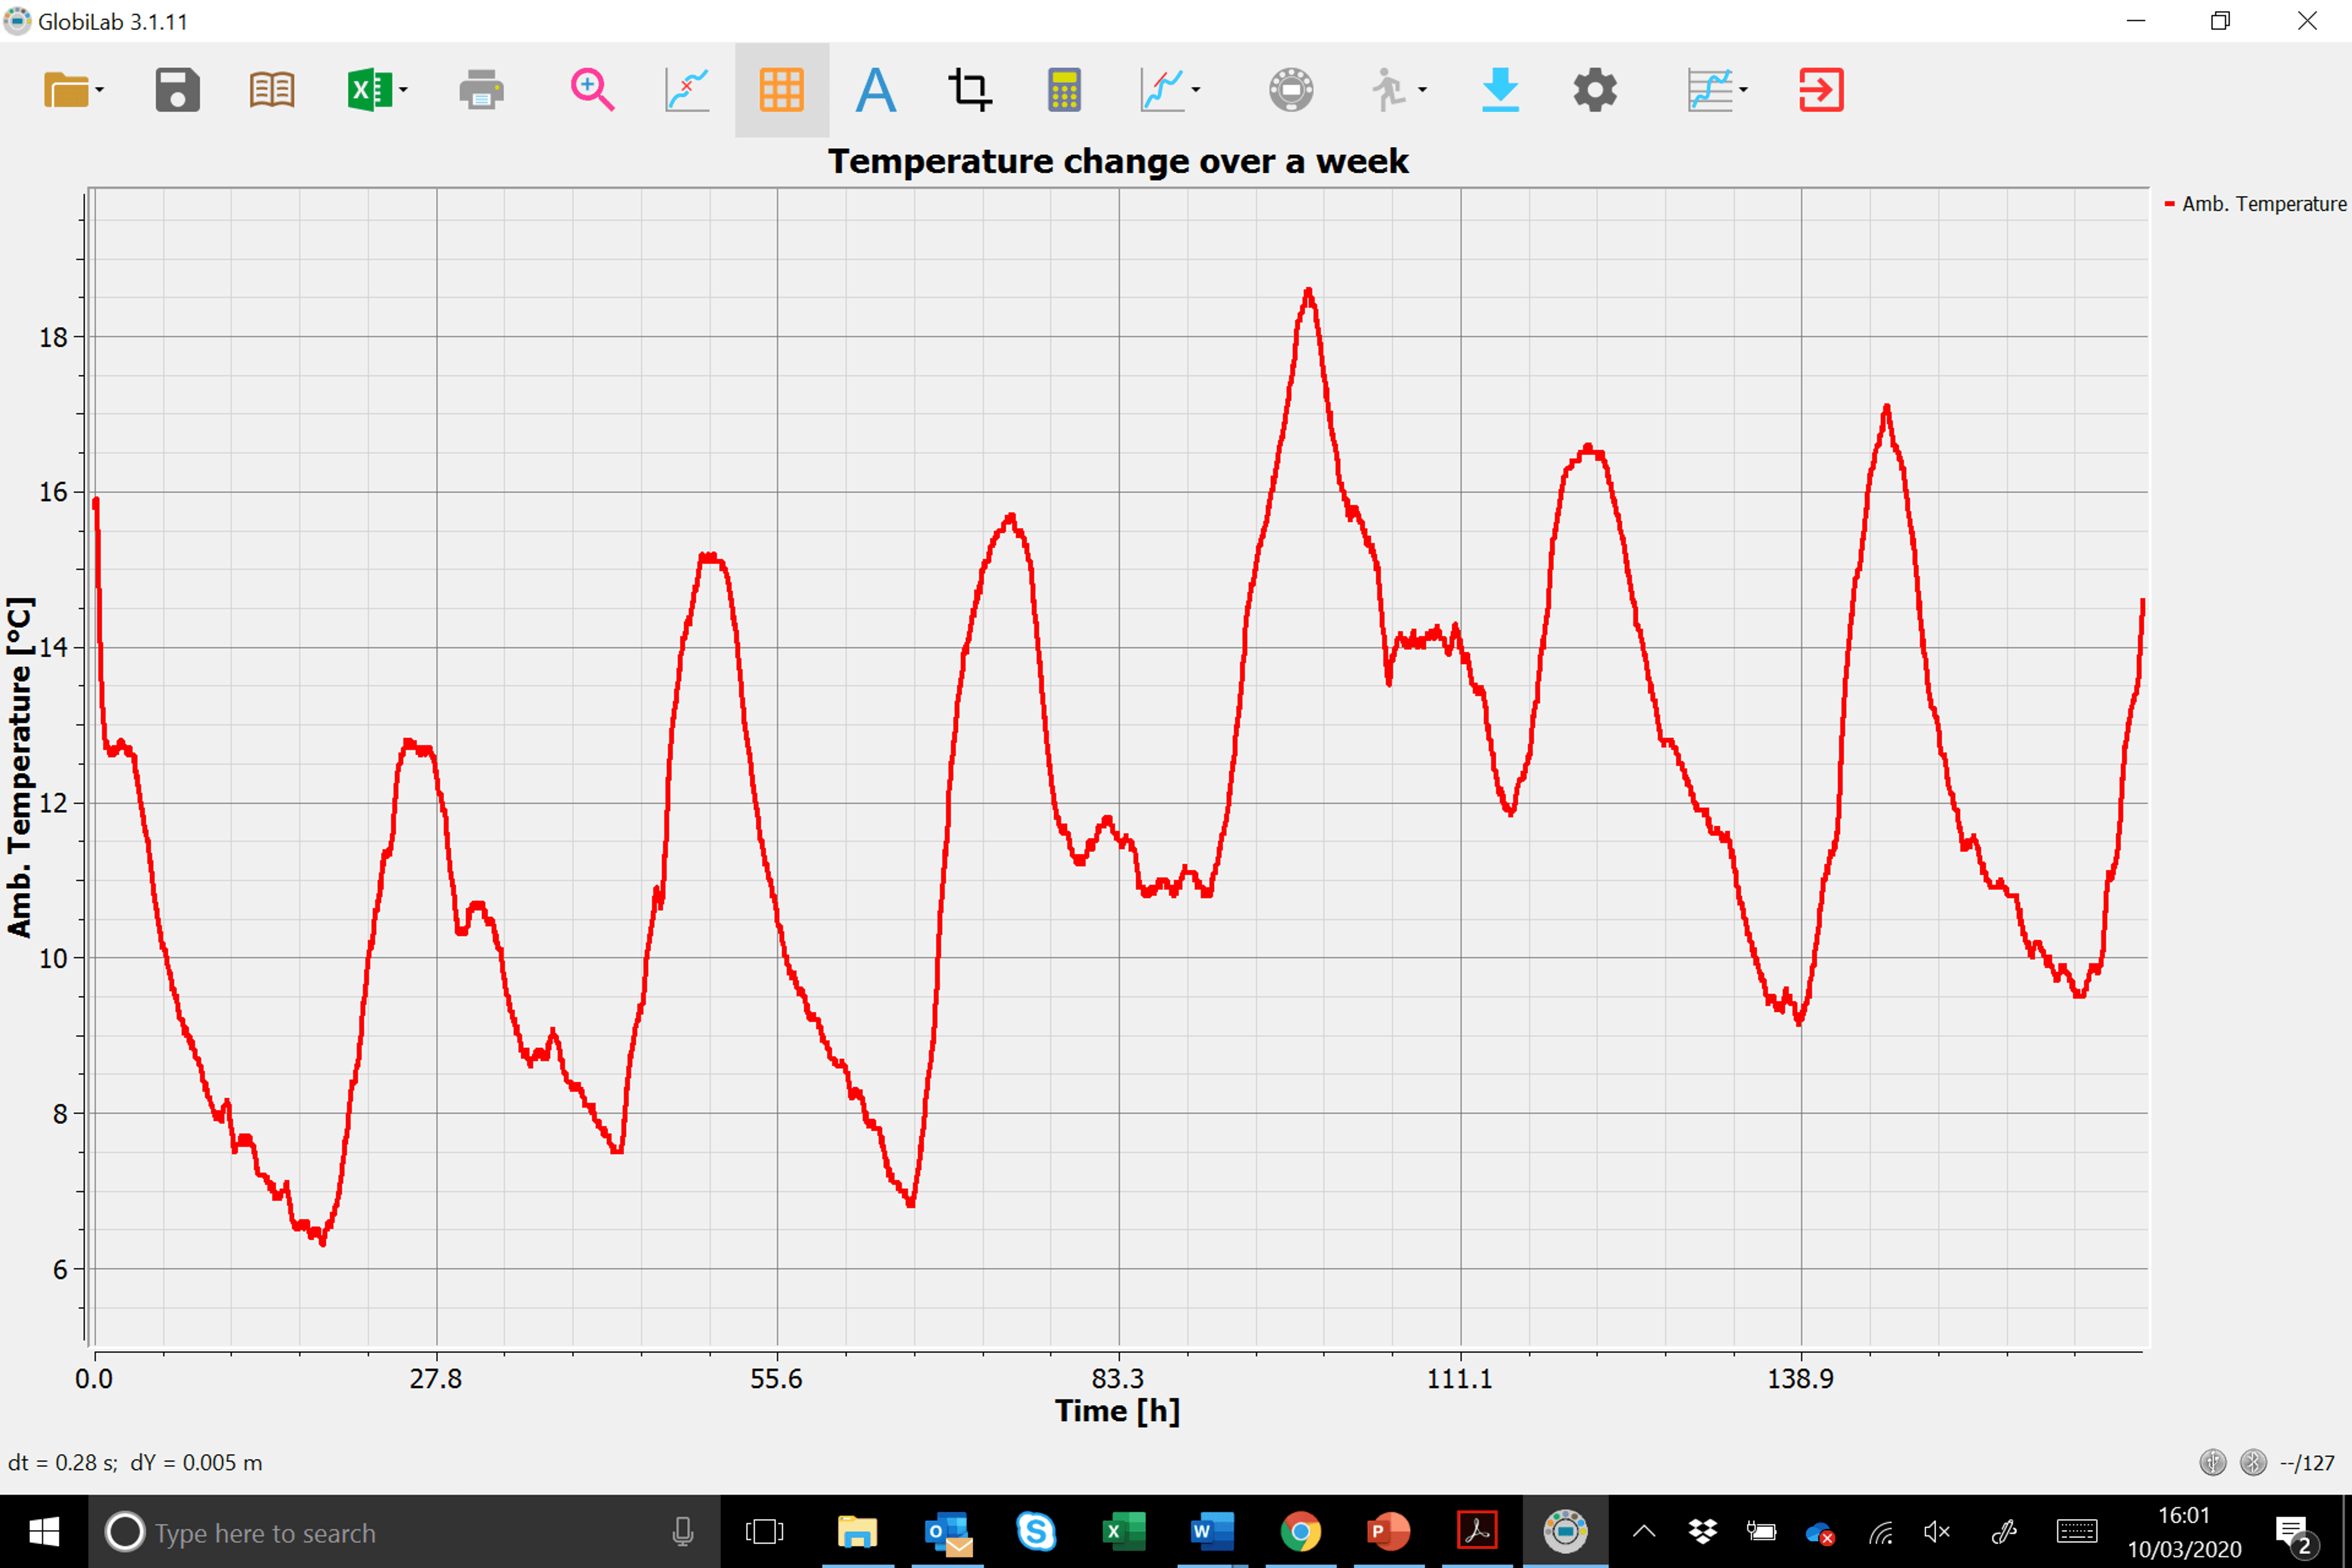Click the 18 tick label on temperature axis
2352x1568 pixels.
pyautogui.click(x=53, y=338)
